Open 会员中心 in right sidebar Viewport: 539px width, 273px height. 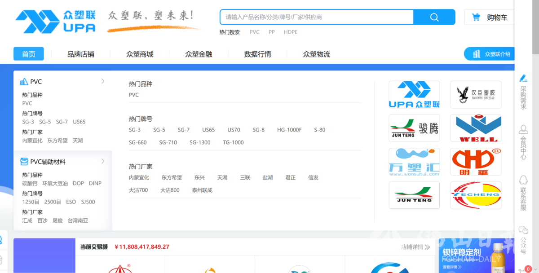[523, 142]
